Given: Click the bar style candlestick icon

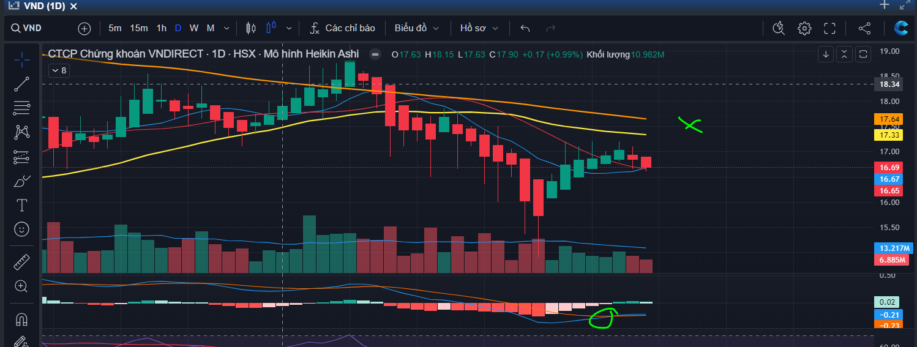Looking at the screenshot, I should 250,28.
